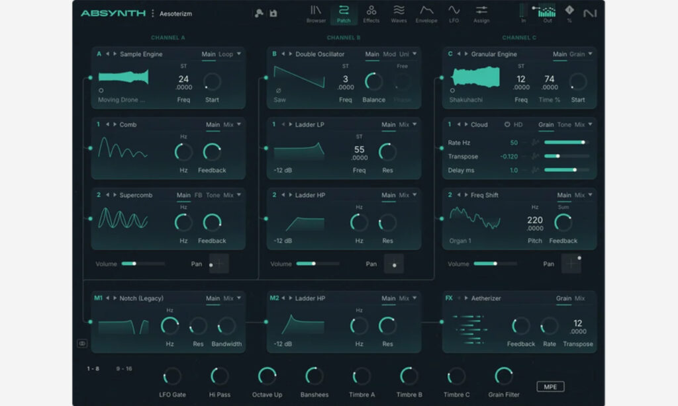
Task: Switch Granular Engine to Grain tab
Action: [577, 54]
